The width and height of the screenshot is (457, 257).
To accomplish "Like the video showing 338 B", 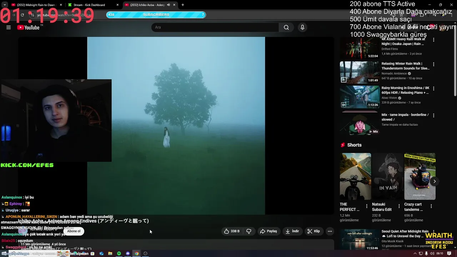I will click(232, 231).
